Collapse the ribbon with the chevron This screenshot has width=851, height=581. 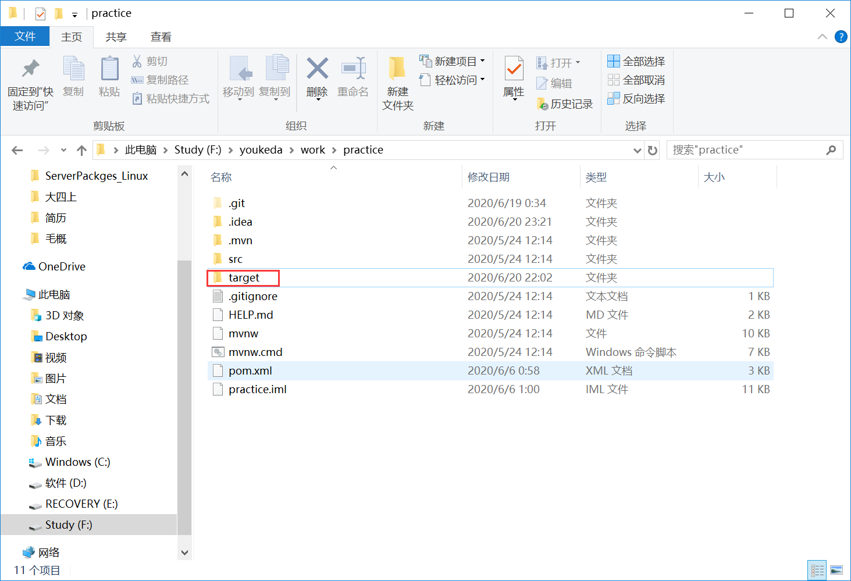pos(822,37)
